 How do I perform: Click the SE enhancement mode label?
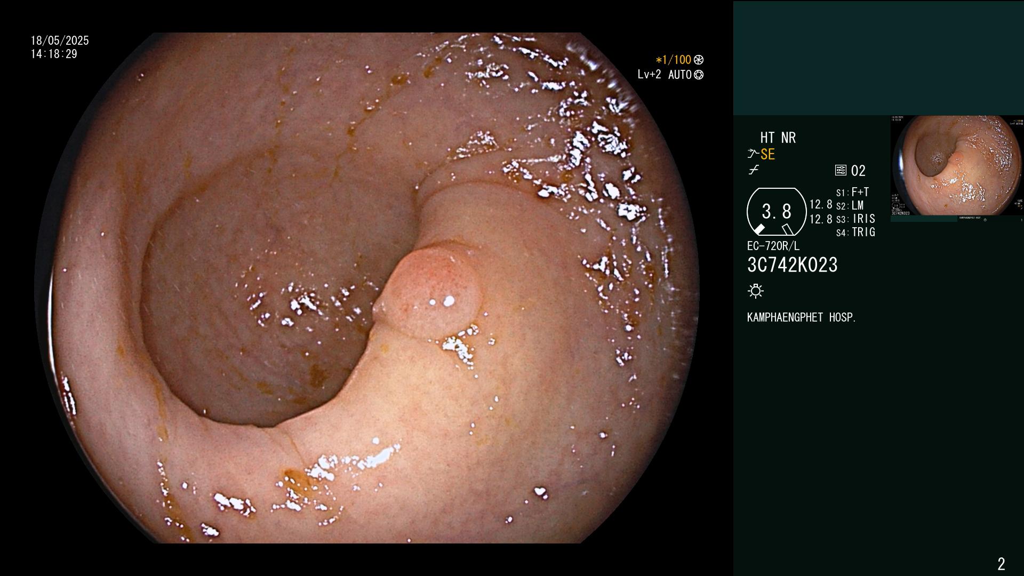pyautogui.click(x=768, y=155)
